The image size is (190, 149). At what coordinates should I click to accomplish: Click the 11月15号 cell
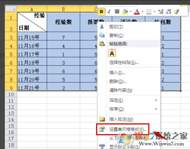32,36
